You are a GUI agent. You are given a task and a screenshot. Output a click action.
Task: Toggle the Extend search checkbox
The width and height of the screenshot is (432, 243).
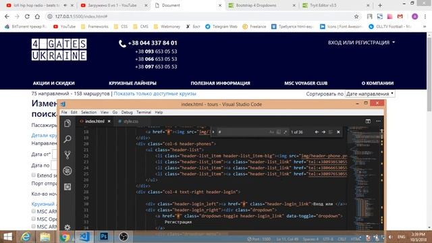pyautogui.click(x=34, y=175)
